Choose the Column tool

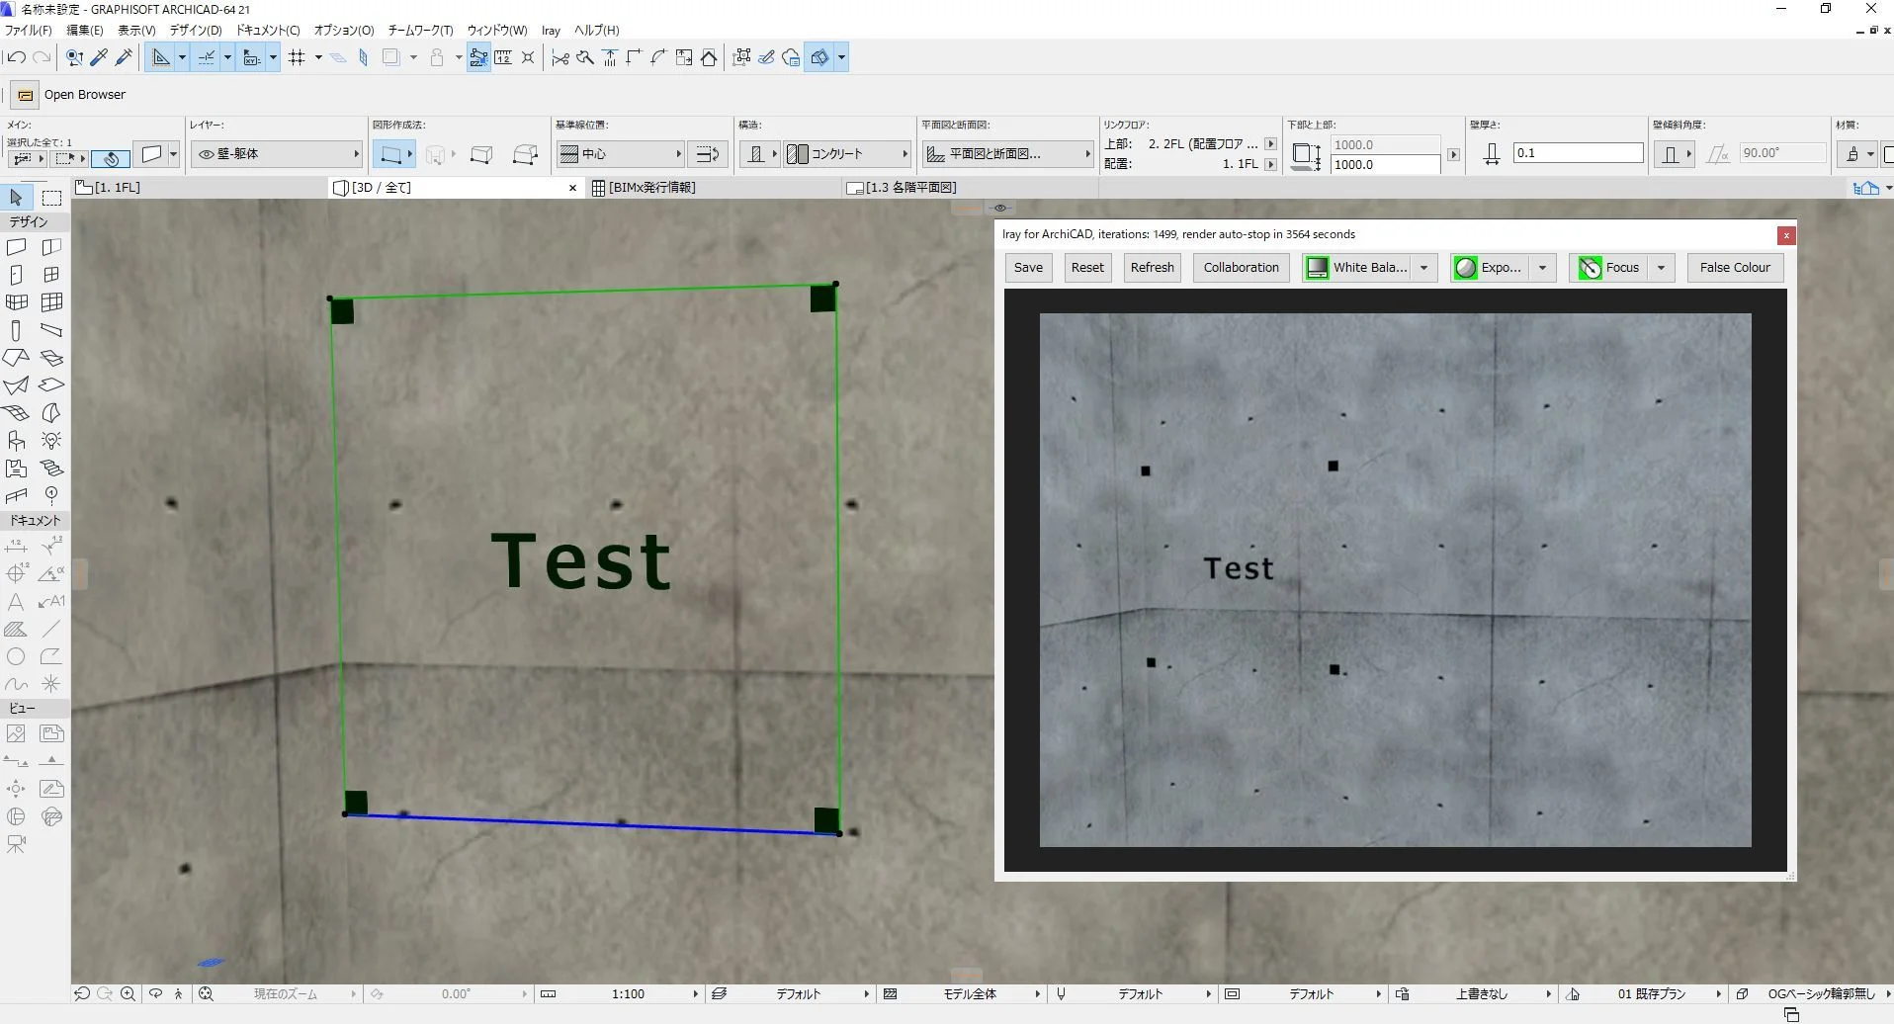pos(17,330)
